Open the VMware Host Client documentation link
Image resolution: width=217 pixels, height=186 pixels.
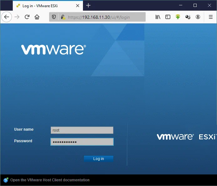50,180
